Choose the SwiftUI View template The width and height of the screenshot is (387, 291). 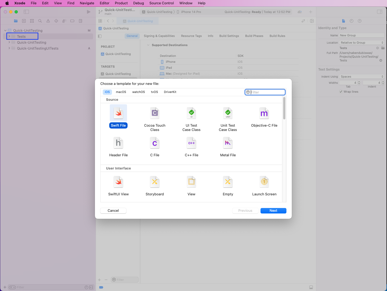pos(118,186)
